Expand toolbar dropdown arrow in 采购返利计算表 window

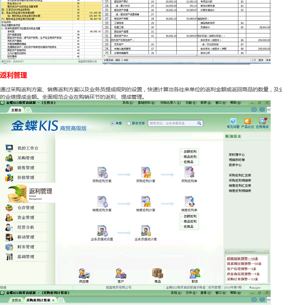coord(269,300)
